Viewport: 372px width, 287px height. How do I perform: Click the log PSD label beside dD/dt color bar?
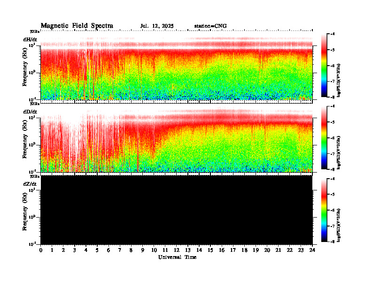tap(339, 152)
